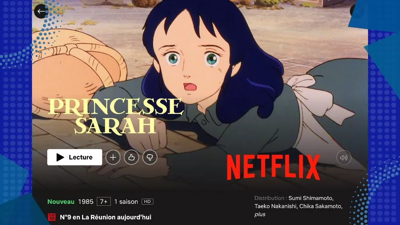Select Chika Sakamoto in Distribution
The width and height of the screenshot is (400, 225).
tap(321, 206)
